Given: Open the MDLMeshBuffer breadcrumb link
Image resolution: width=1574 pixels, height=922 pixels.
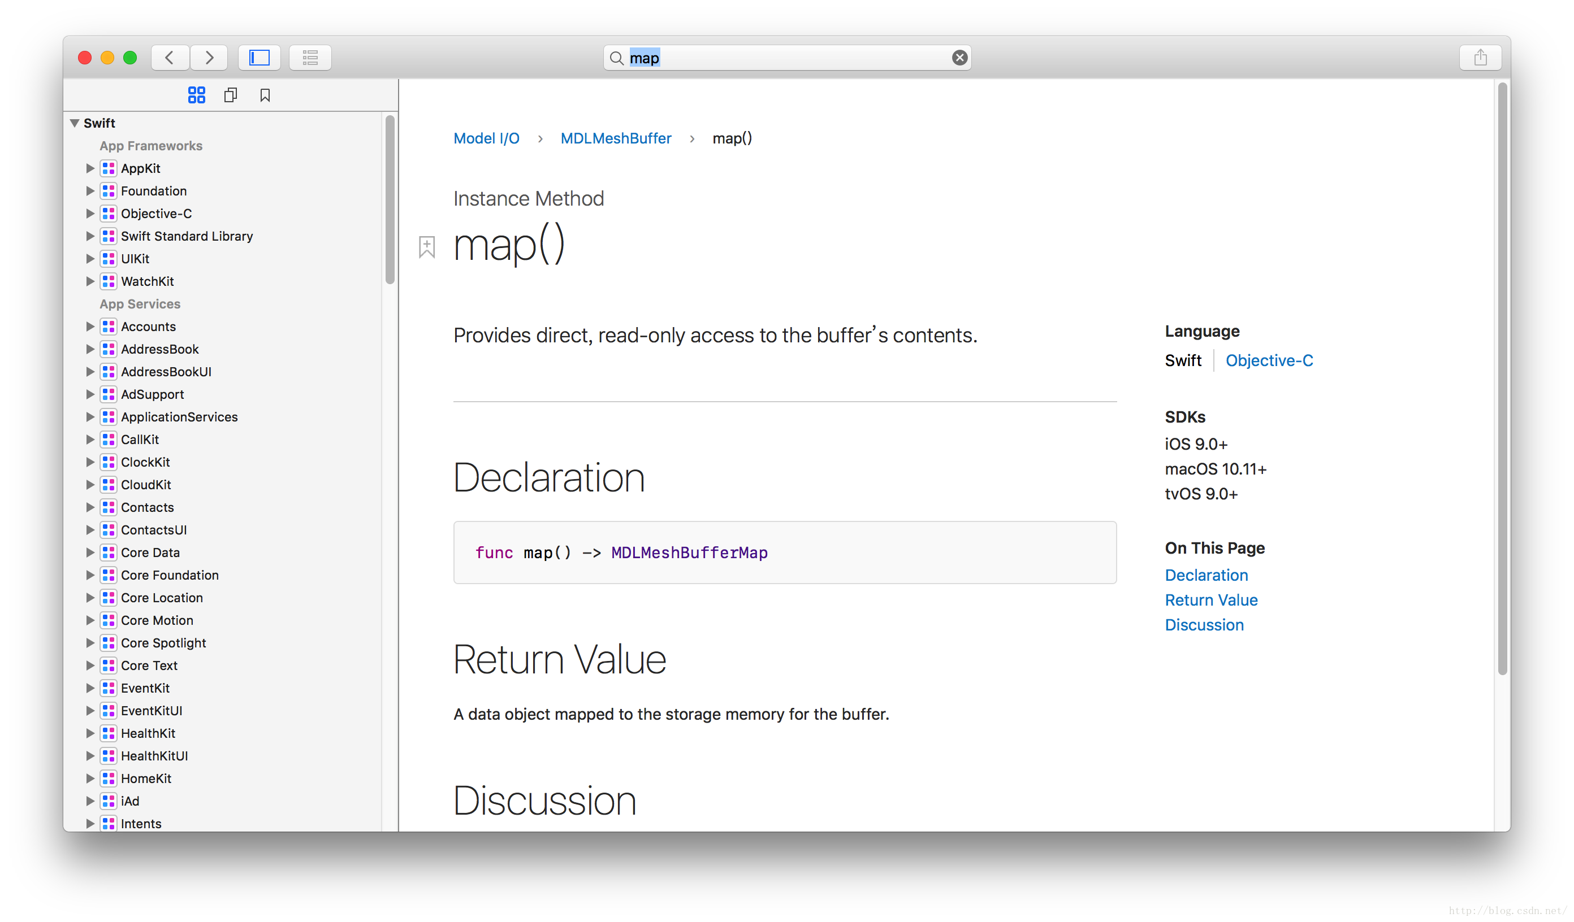Looking at the screenshot, I should pyautogui.click(x=615, y=138).
